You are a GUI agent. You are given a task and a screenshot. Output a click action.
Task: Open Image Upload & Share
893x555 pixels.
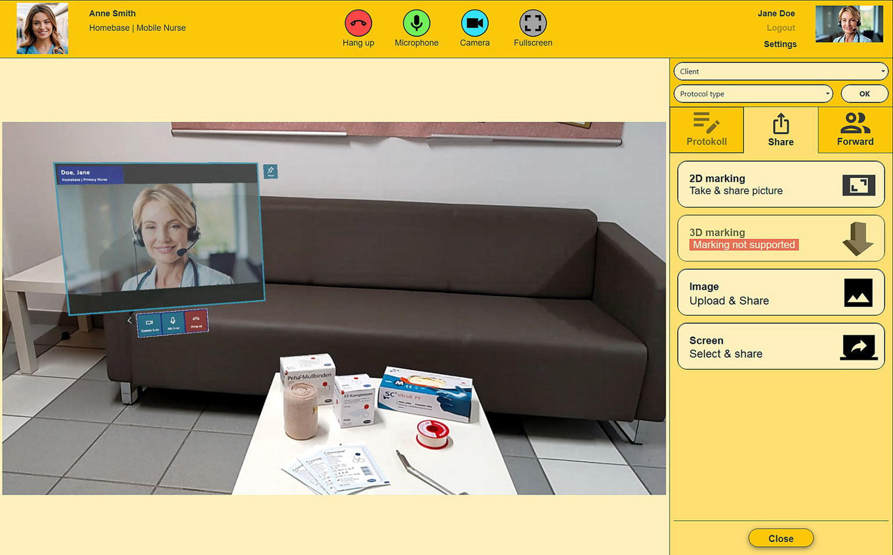coord(780,293)
